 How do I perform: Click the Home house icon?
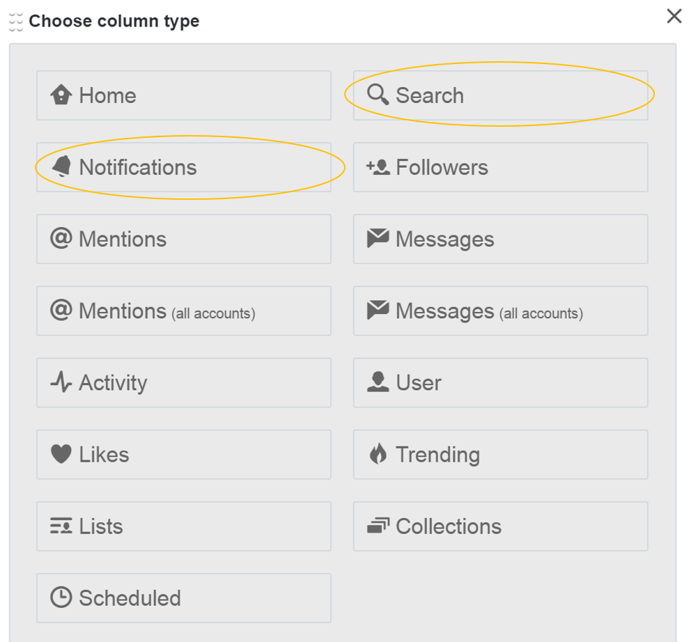[61, 95]
